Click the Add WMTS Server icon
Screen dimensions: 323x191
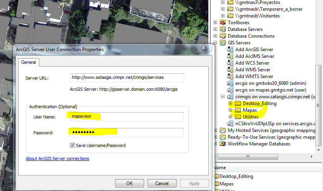tap(230, 76)
